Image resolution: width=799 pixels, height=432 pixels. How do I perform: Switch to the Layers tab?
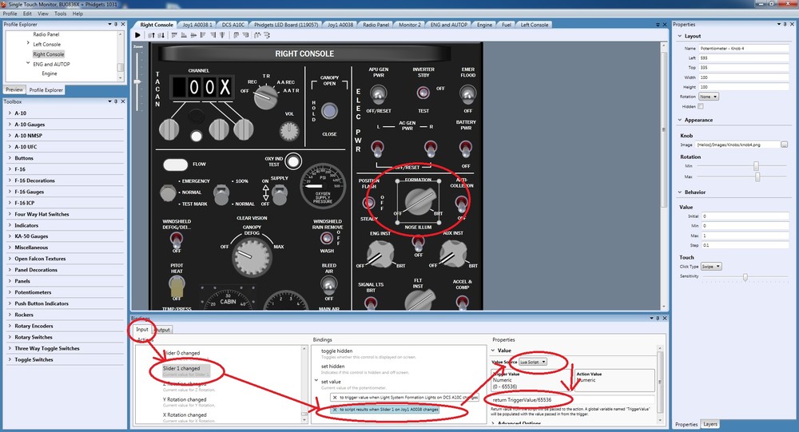point(710,424)
